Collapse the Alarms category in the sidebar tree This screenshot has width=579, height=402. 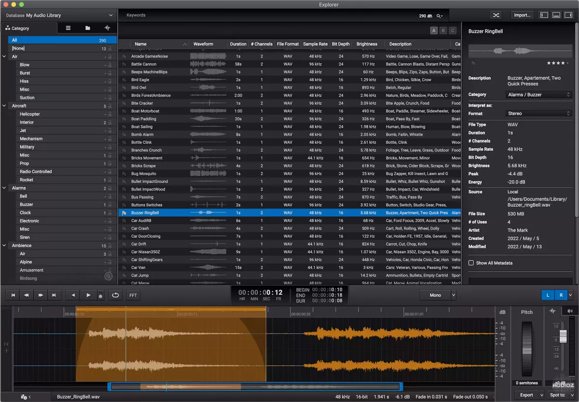pos(4,188)
